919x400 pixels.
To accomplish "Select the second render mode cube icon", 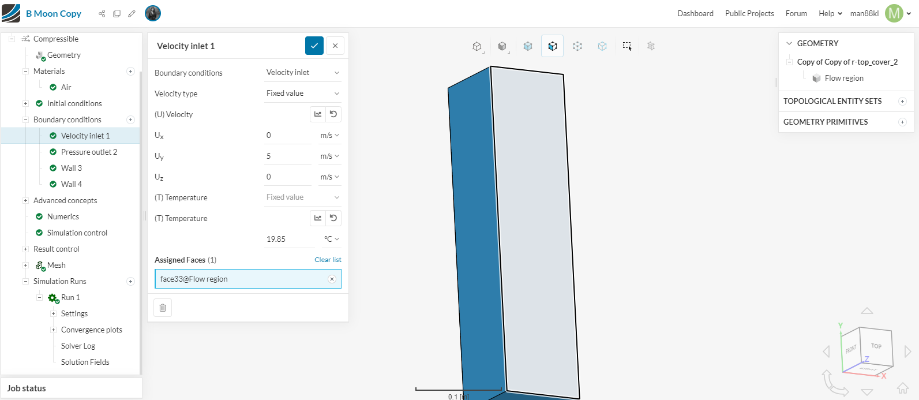I will pyautogui.click(x=502, y=46).
